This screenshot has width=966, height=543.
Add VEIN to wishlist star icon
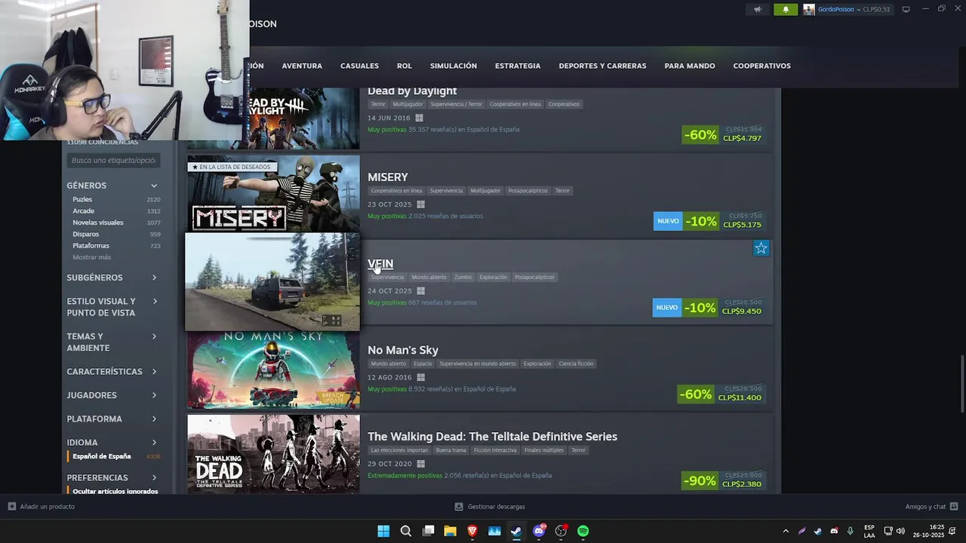tap(761, 248)
